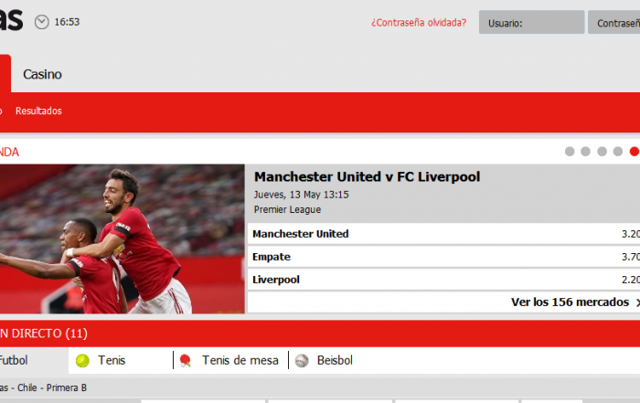Focus the Usuario input field
The width and height of the screenshot is (640, 403).
[x=531, y=22]
